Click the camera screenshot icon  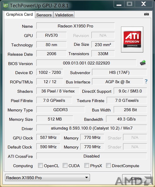tap(147, 14)
